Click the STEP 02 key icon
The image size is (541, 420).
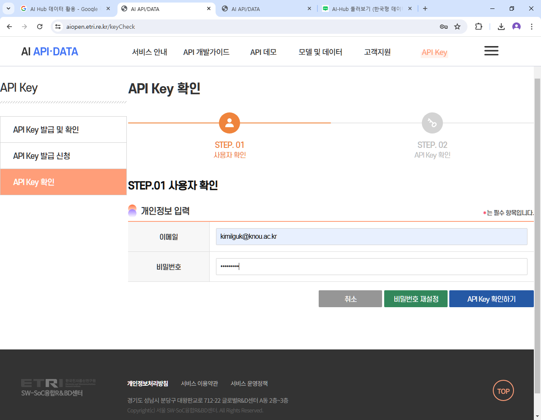(x=432, y=123)
